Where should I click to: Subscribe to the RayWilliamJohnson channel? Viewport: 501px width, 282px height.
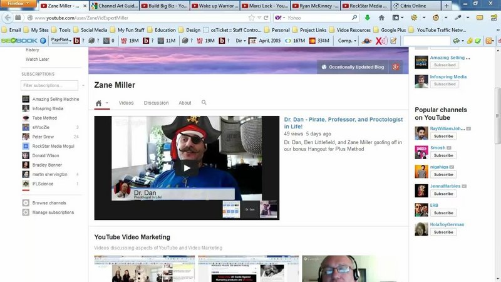point(443,136)
